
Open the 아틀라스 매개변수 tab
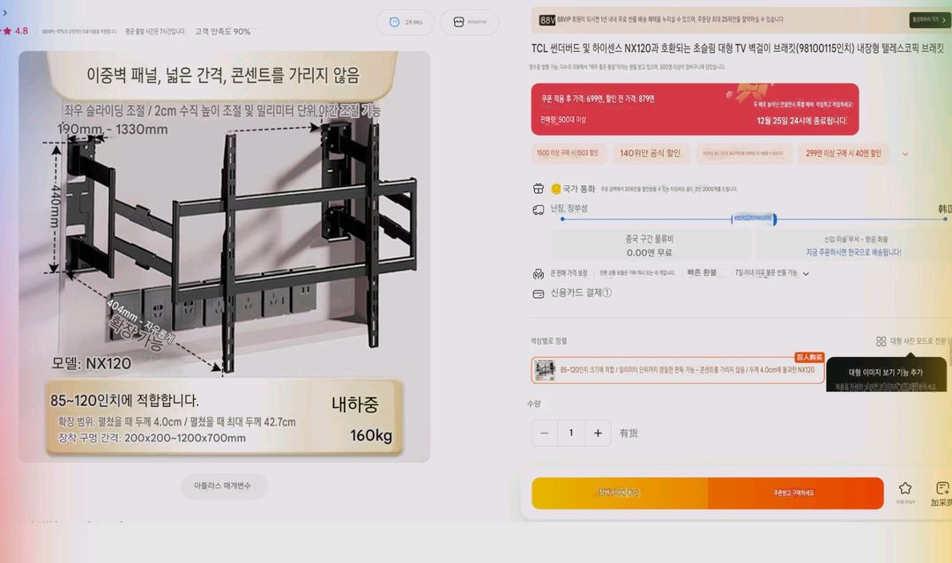pos(223,486)
